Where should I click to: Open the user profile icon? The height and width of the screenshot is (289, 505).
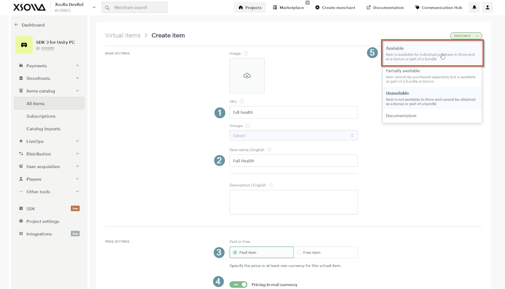tap(487, 7)
